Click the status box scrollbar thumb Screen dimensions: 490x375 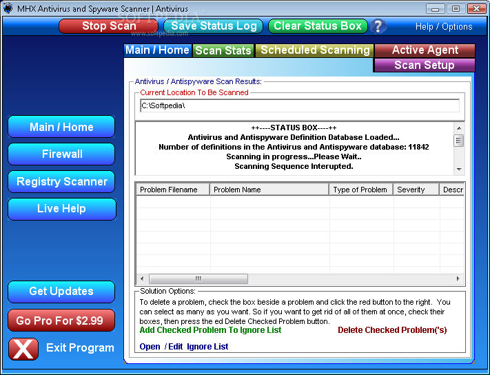(x=458, y=141)
